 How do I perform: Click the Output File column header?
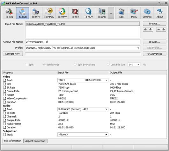[138, 73]
